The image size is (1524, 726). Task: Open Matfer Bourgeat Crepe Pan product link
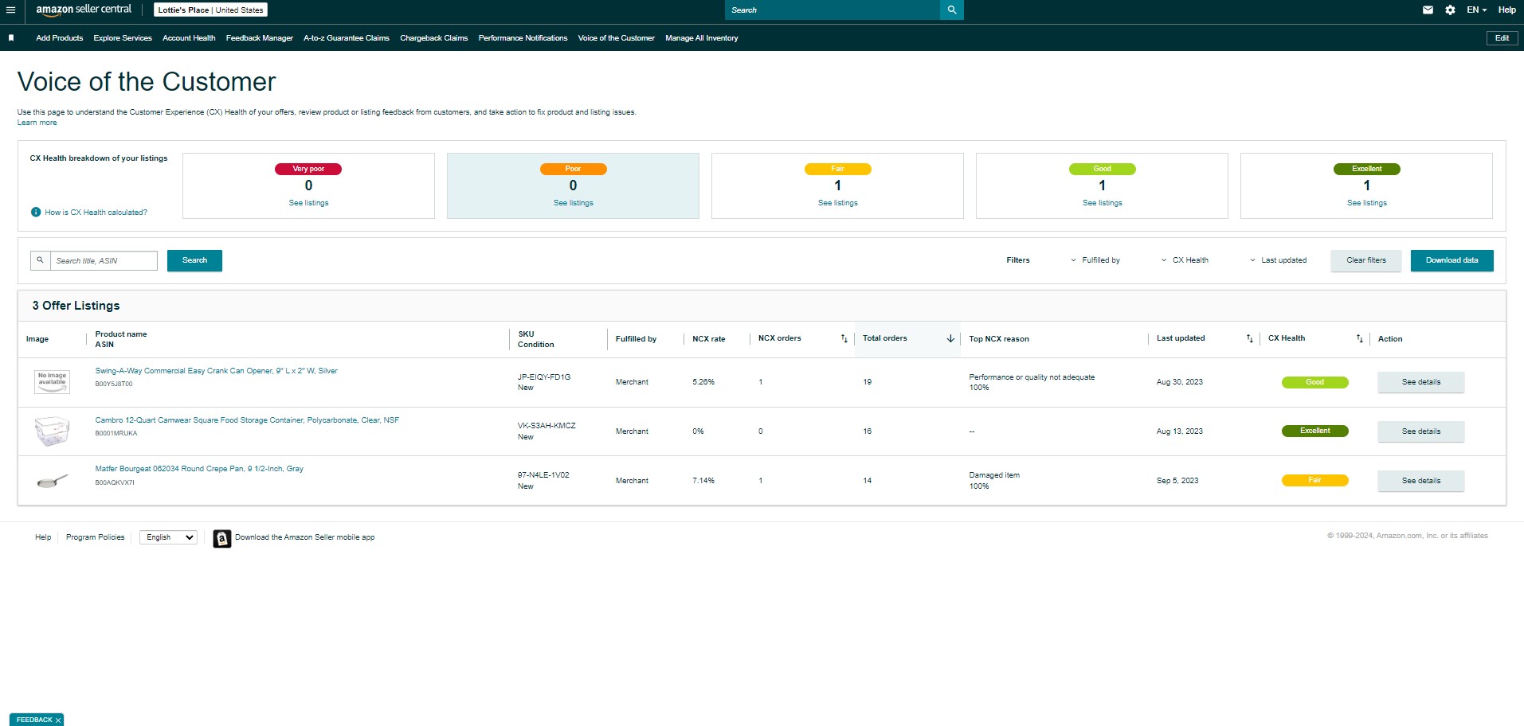tap(199, 469)
